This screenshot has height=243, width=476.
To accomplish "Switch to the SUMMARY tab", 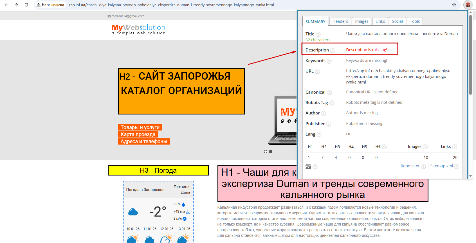I will (315, 22).
